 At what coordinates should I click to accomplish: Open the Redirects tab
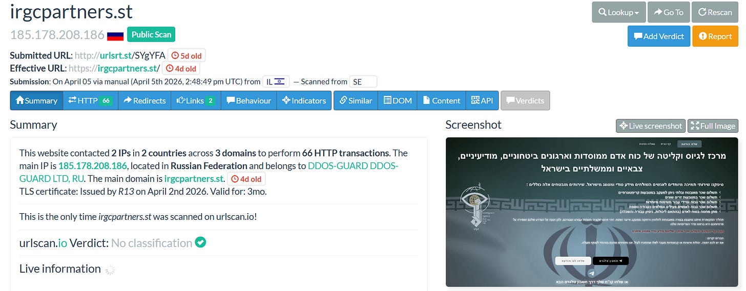coord(144,100)
